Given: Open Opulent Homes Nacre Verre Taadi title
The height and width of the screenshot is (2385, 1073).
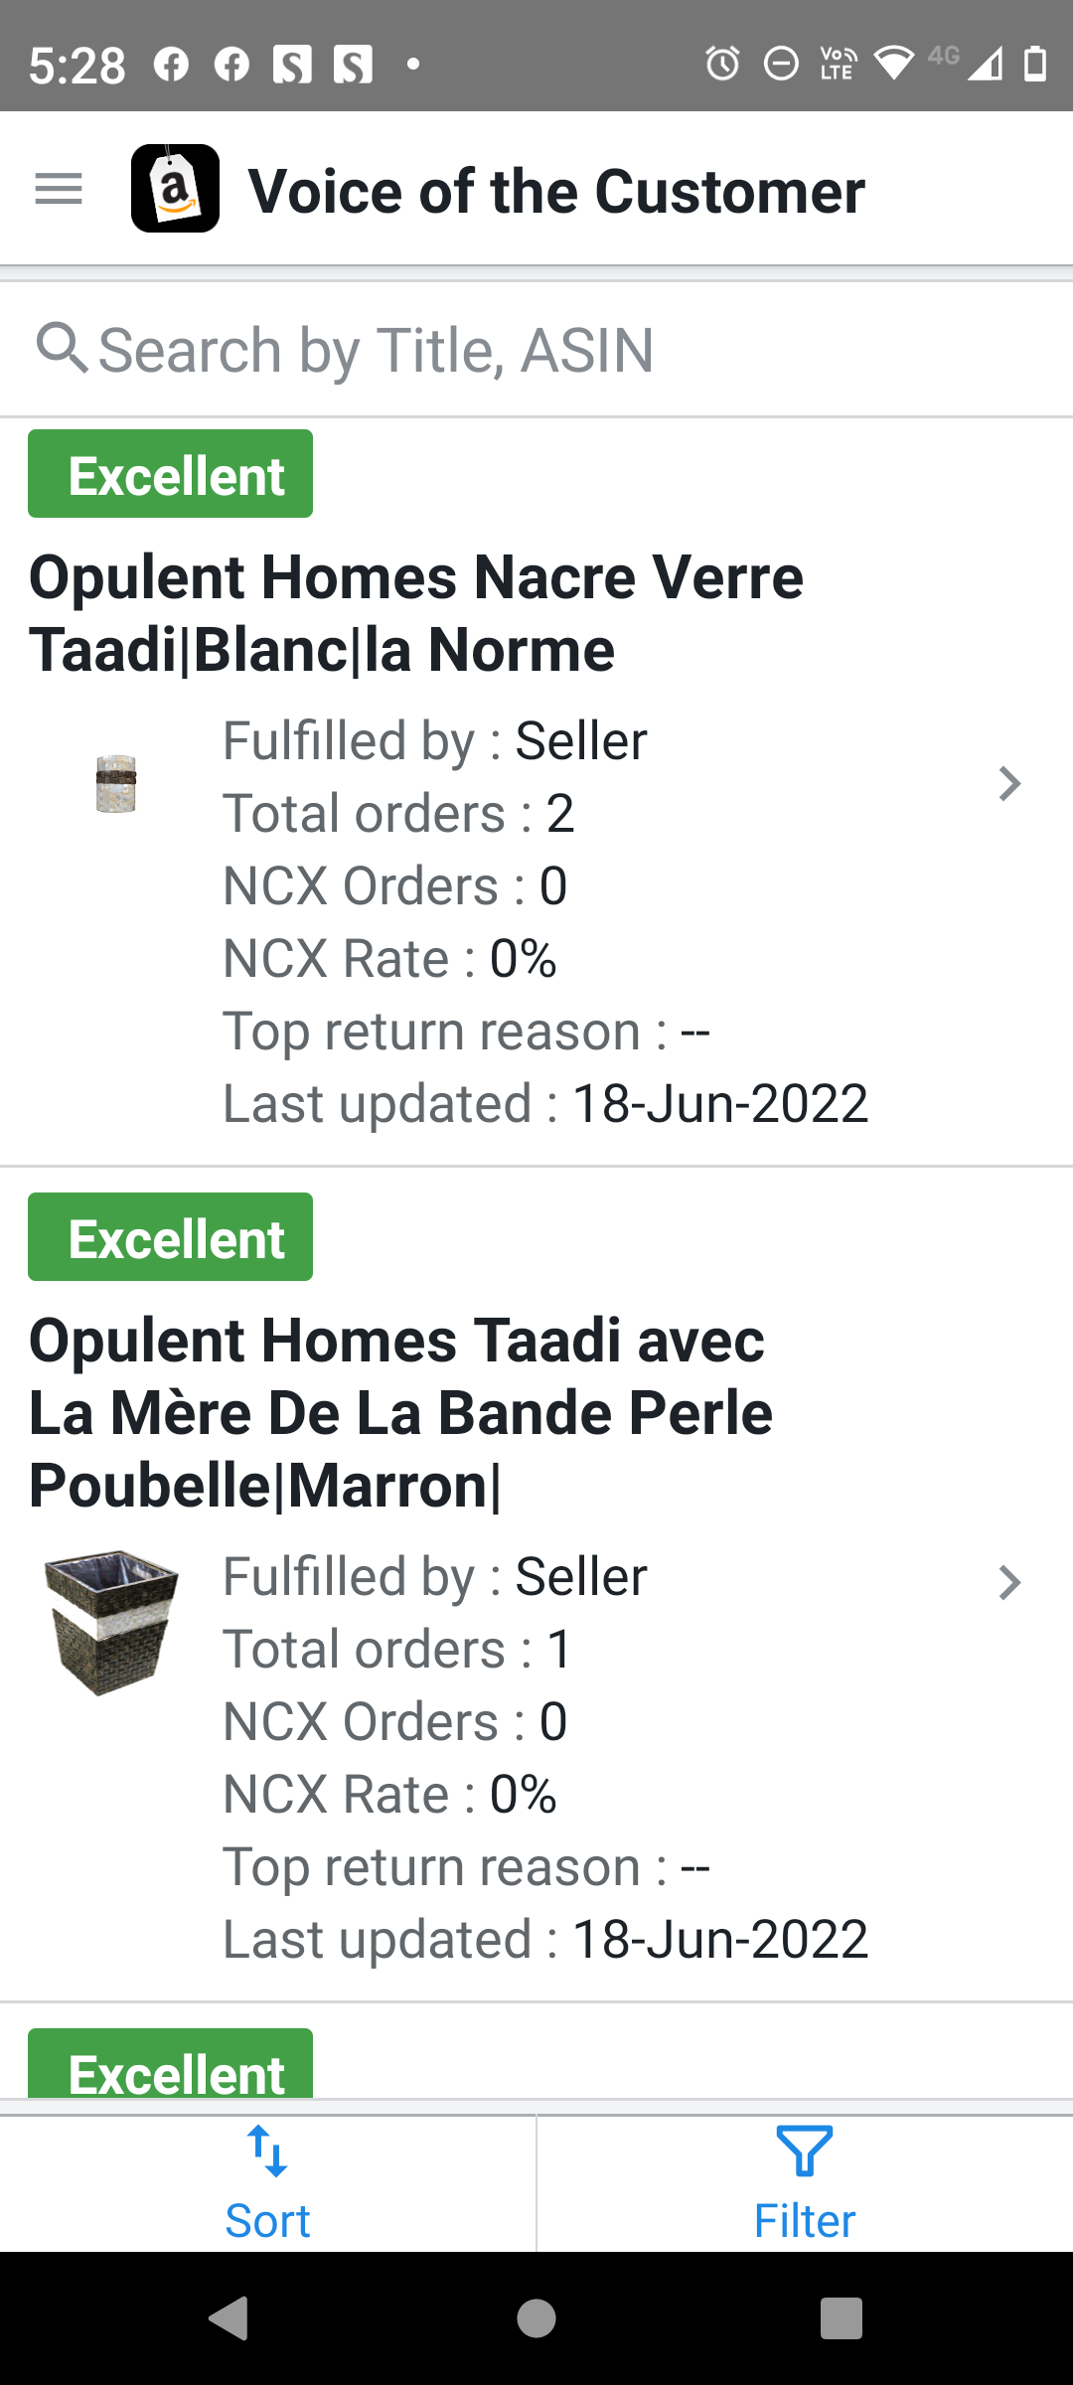Looking at the screenshot, I should click(416, 613).
